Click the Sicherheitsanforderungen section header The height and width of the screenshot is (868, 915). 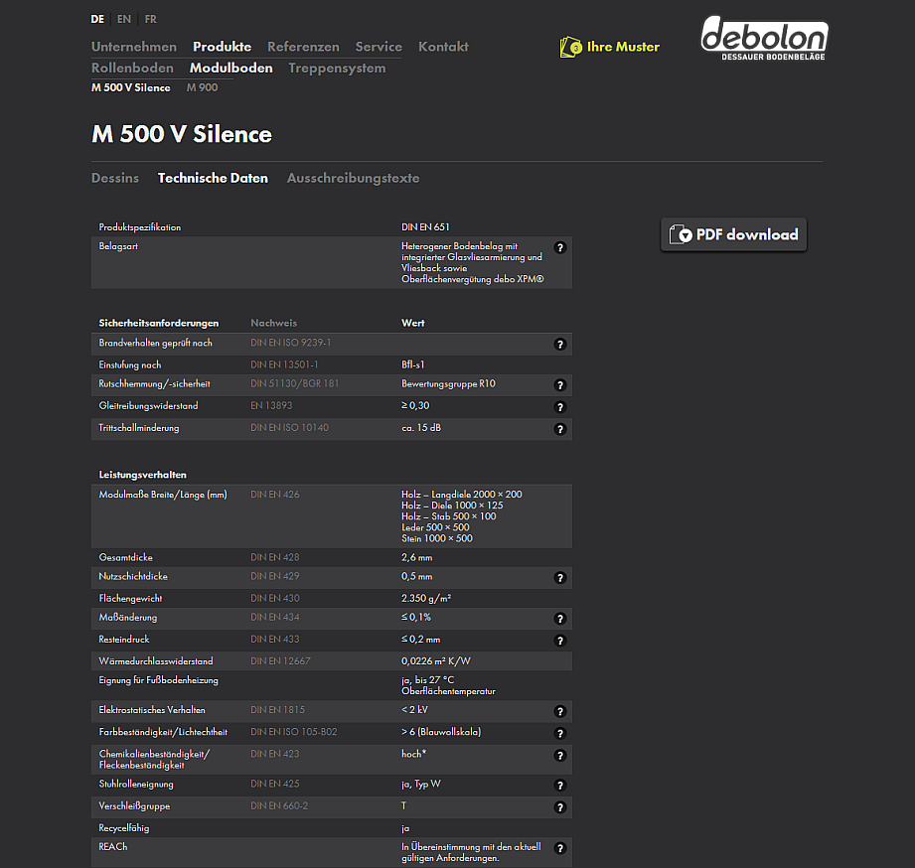point(159,323)
